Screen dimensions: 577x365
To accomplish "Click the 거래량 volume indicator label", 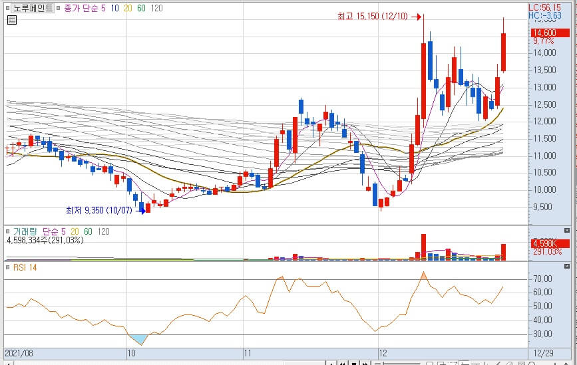I will (25, 231).
